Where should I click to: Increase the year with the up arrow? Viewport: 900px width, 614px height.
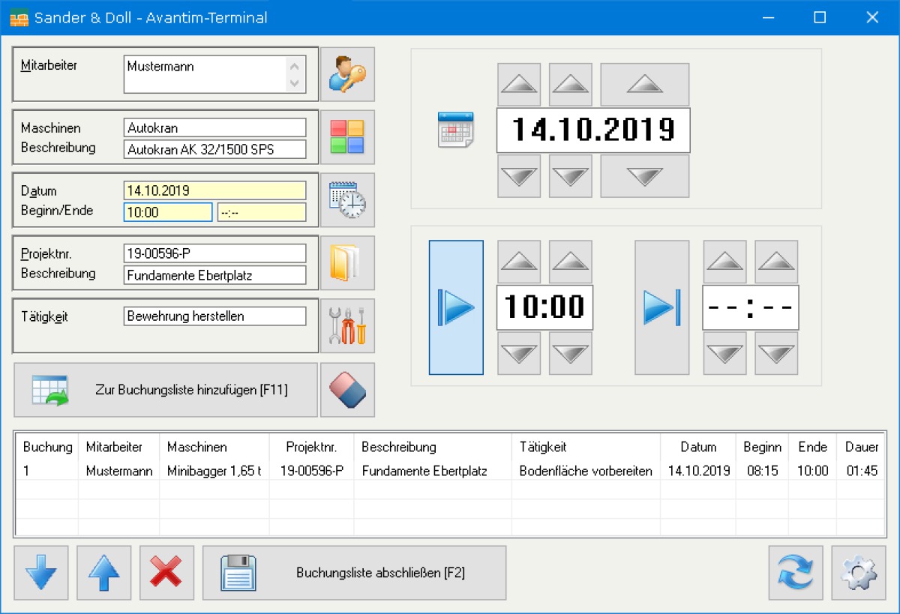[644, 84]
